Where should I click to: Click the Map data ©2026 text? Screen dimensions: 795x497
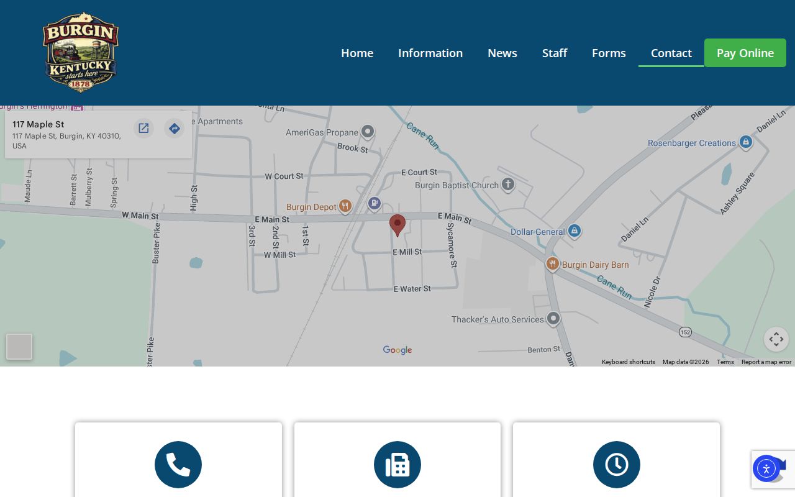pyautogui.click(x=686, y=362)
